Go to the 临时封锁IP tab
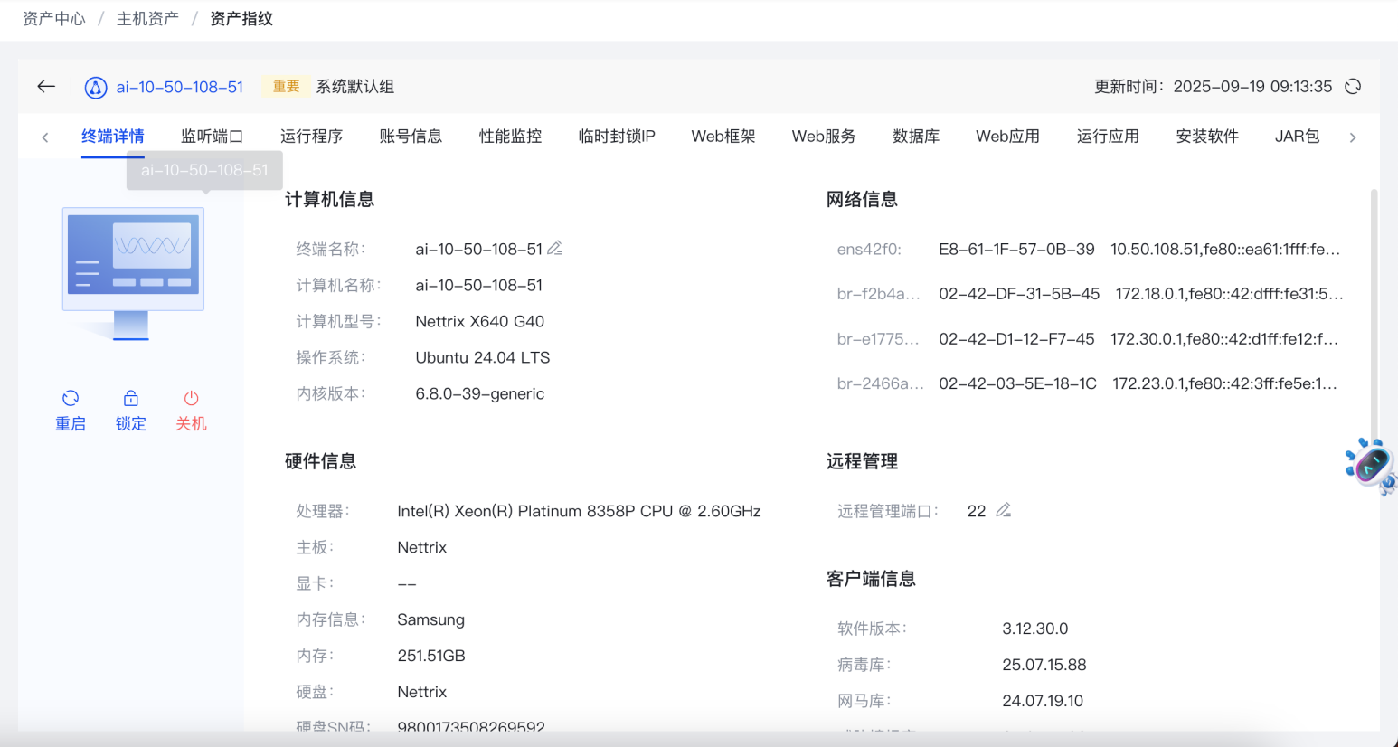1398x747 pixels. (x=617, y=137)
